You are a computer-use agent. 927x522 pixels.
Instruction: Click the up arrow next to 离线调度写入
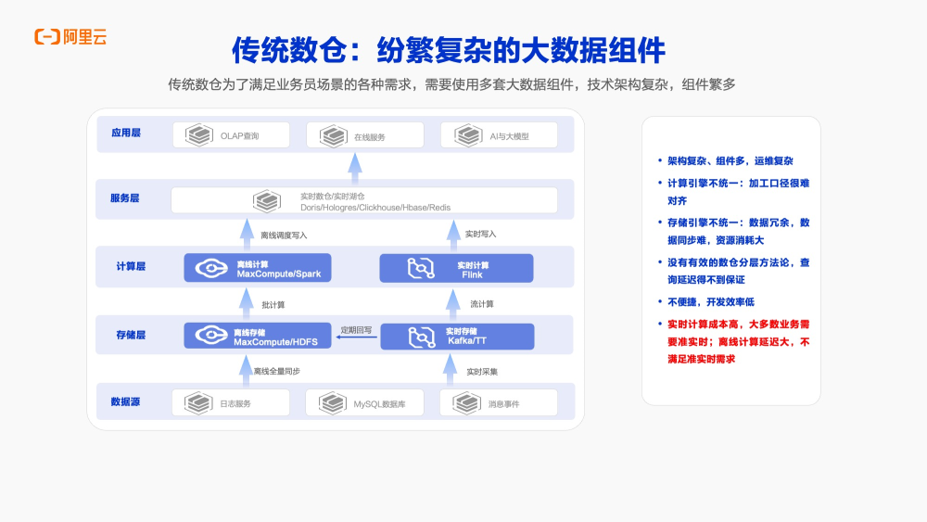pos(248,234)
